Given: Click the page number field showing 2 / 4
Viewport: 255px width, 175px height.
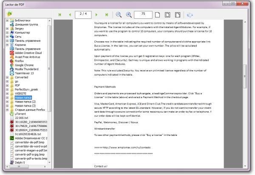Looking at the screenshot, I should pos(83,15).
